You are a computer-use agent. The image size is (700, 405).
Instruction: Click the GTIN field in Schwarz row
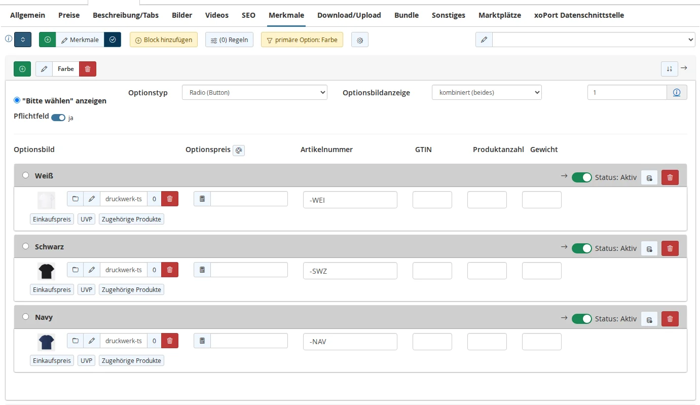(x=432, y=271)
